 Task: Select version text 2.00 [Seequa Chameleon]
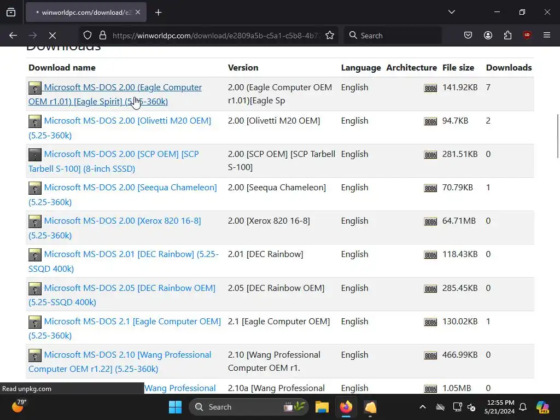(277, 188)
